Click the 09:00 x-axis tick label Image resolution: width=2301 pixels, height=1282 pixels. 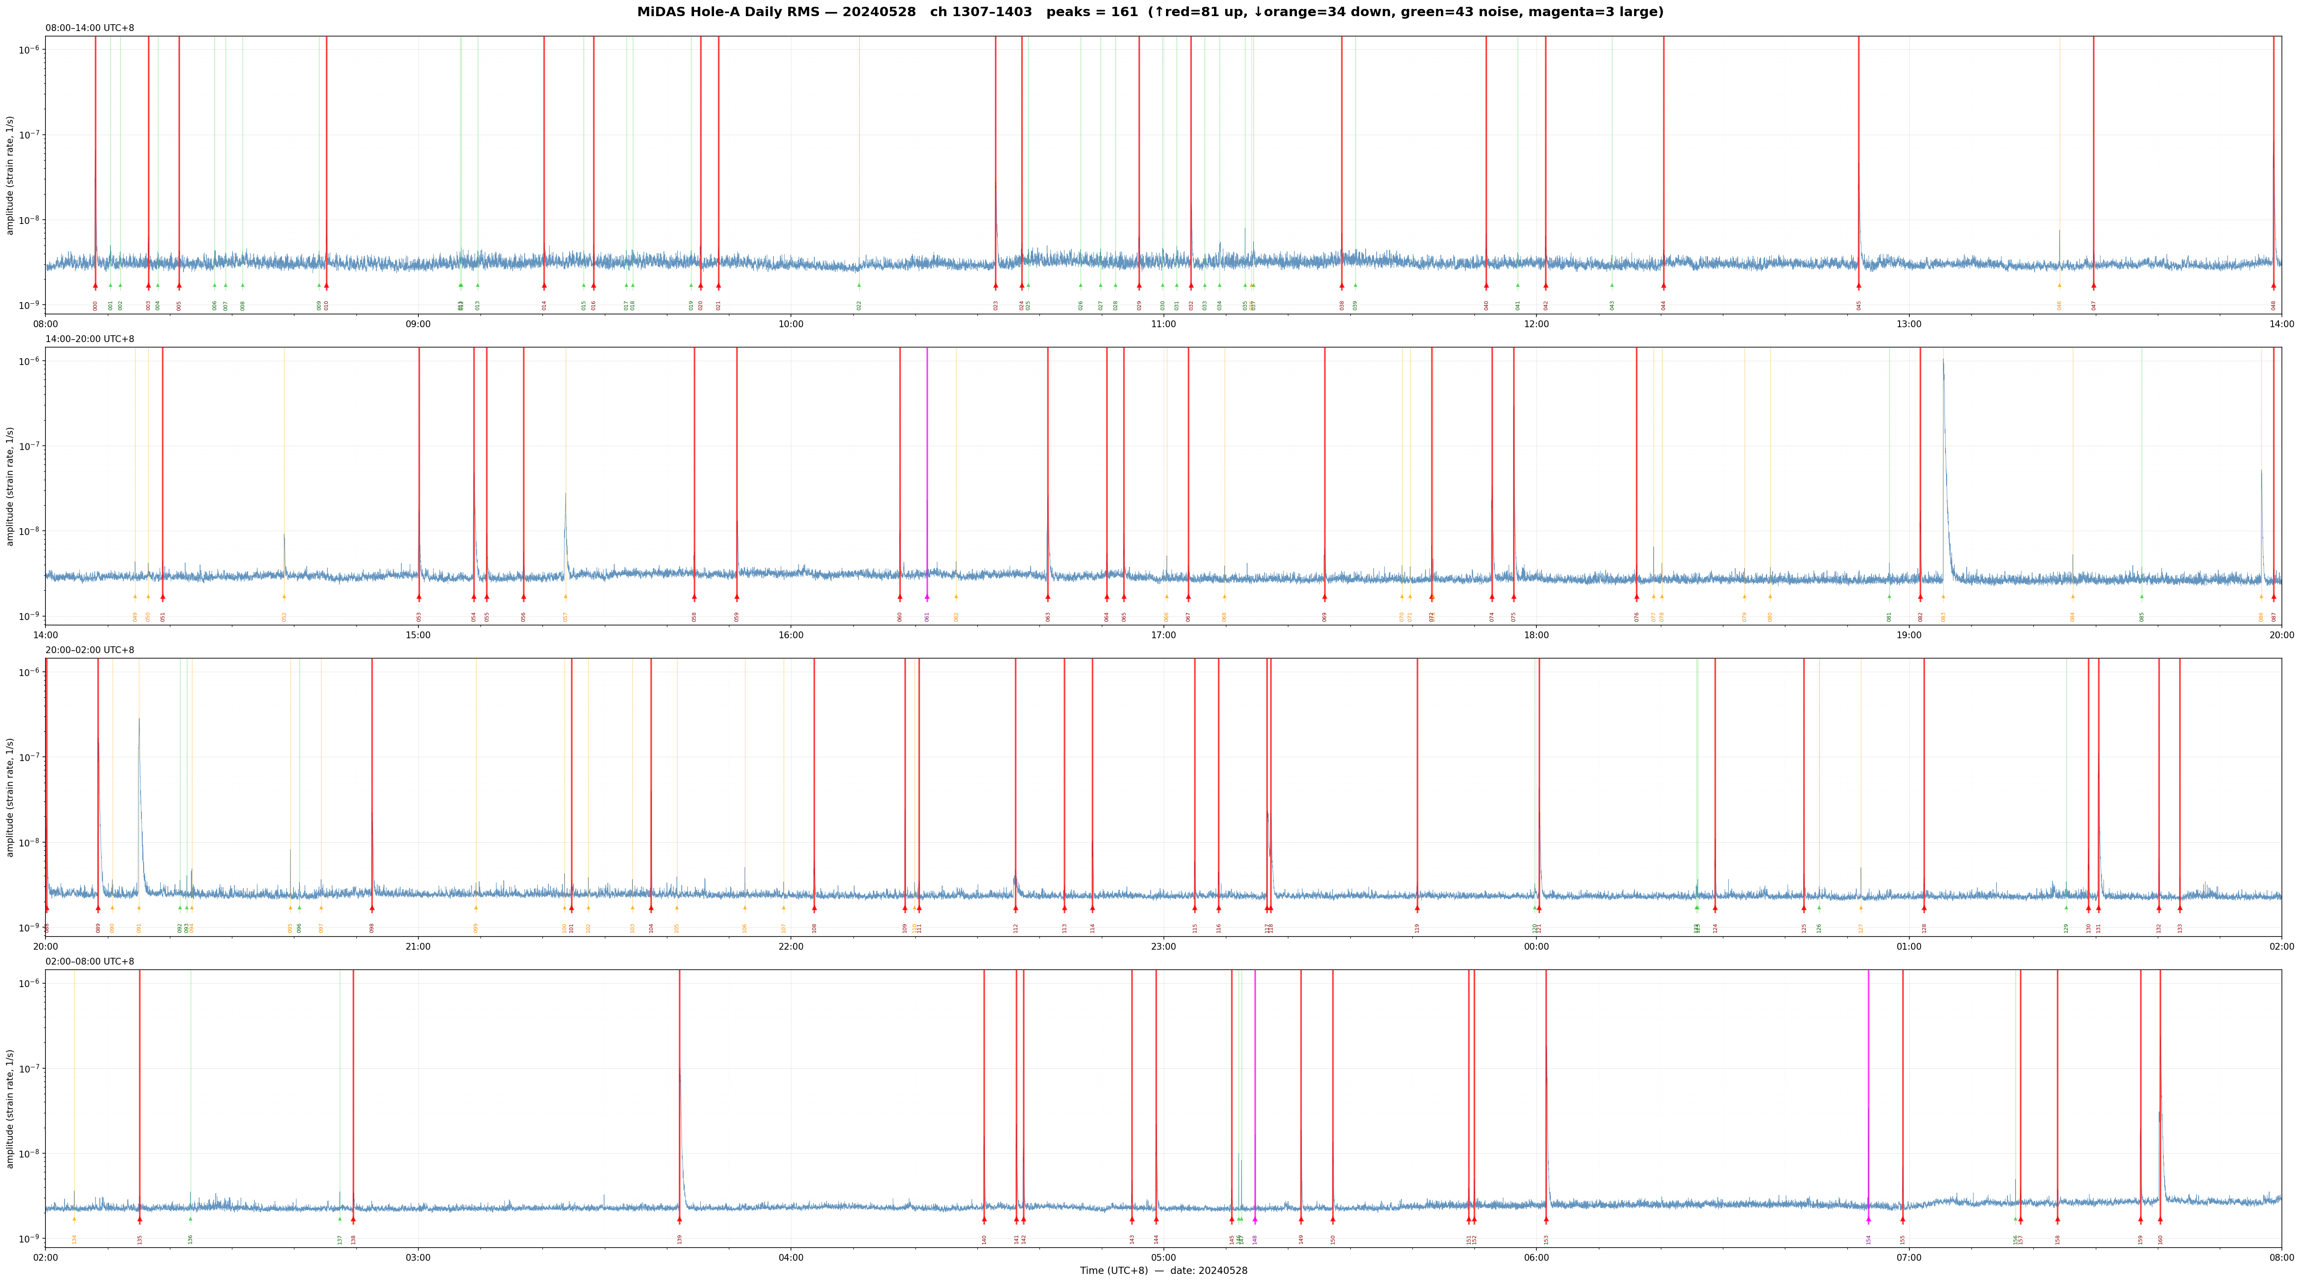point(418,324)
